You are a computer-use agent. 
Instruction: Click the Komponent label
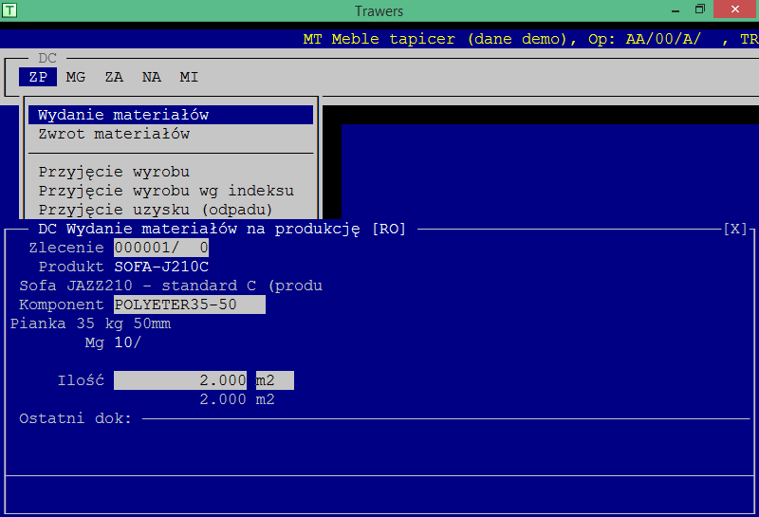coord(62,305)
